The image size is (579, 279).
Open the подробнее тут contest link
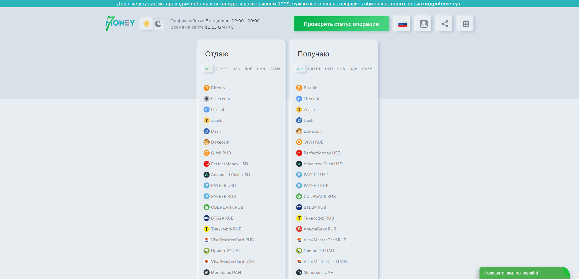pyautogui.click(x=441, y=4)
